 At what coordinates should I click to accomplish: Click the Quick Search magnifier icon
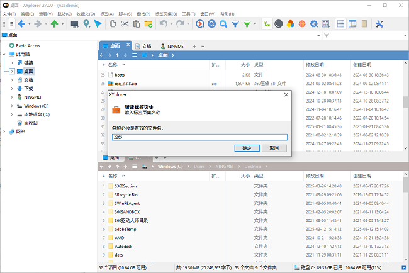coord(223,24)
